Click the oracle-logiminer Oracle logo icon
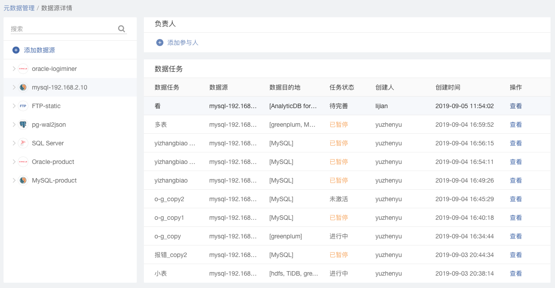The height and width of the screenshot is (288, 555). (23, 69)
